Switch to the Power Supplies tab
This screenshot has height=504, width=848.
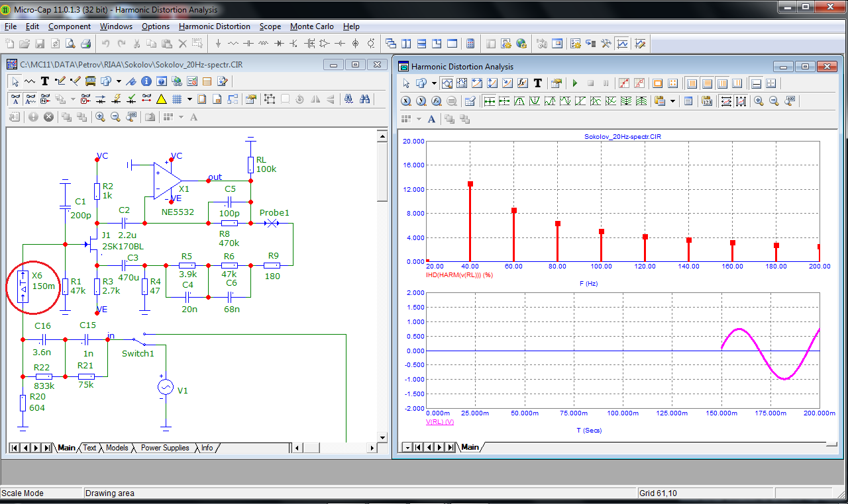[x=166, y=448]
